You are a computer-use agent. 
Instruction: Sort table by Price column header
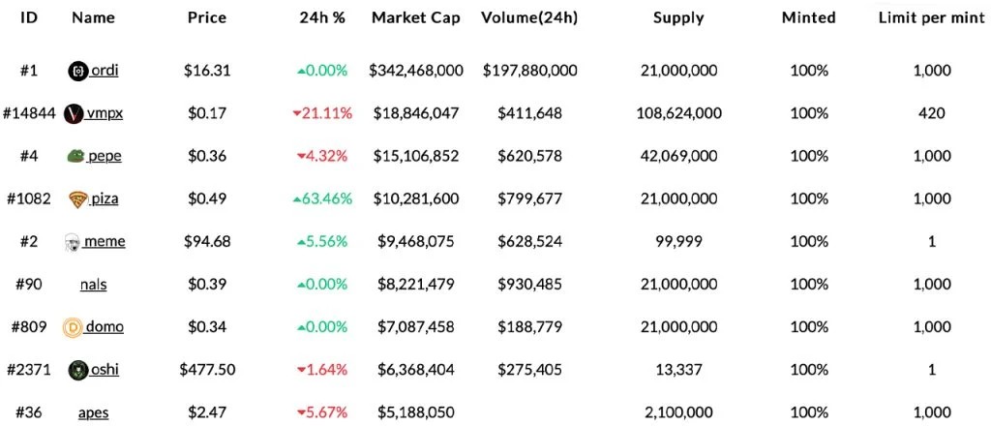pyautogui.click(x=207, y=18)
